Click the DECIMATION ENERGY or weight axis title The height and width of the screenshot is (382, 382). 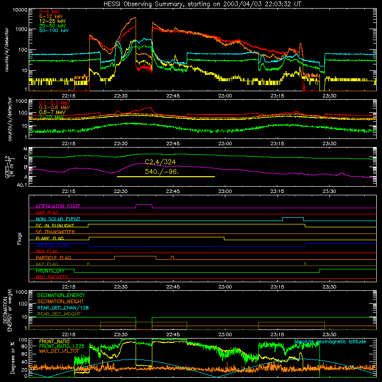coord(8,310)
